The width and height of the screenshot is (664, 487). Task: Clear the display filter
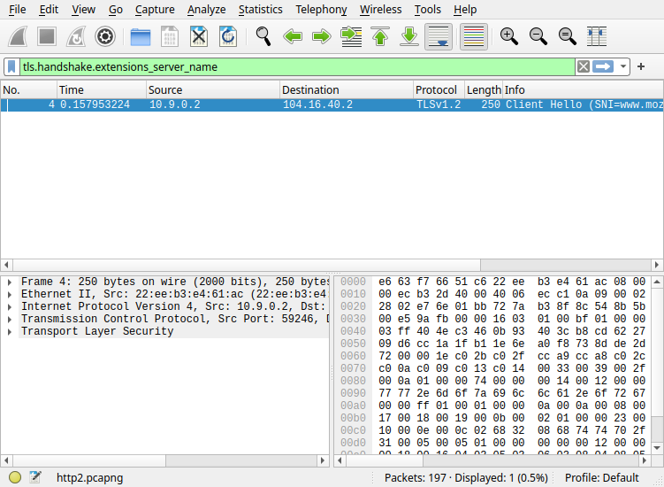pos(584,66)
